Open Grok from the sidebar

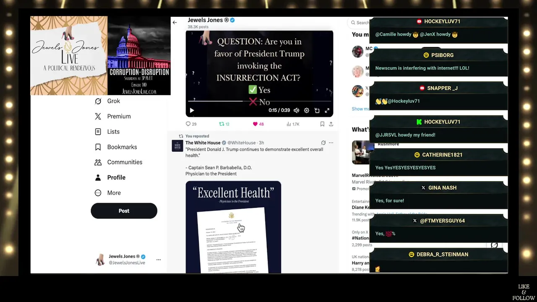coord(107,101)
